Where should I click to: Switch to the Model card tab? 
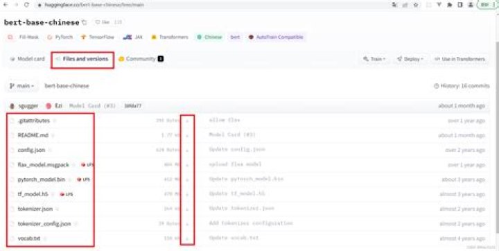coord(28,59)
